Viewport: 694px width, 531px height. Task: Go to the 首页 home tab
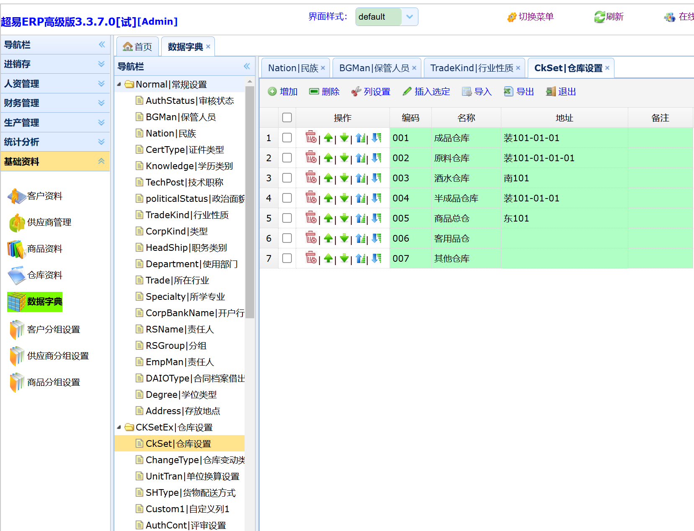[x=138, y=46]
